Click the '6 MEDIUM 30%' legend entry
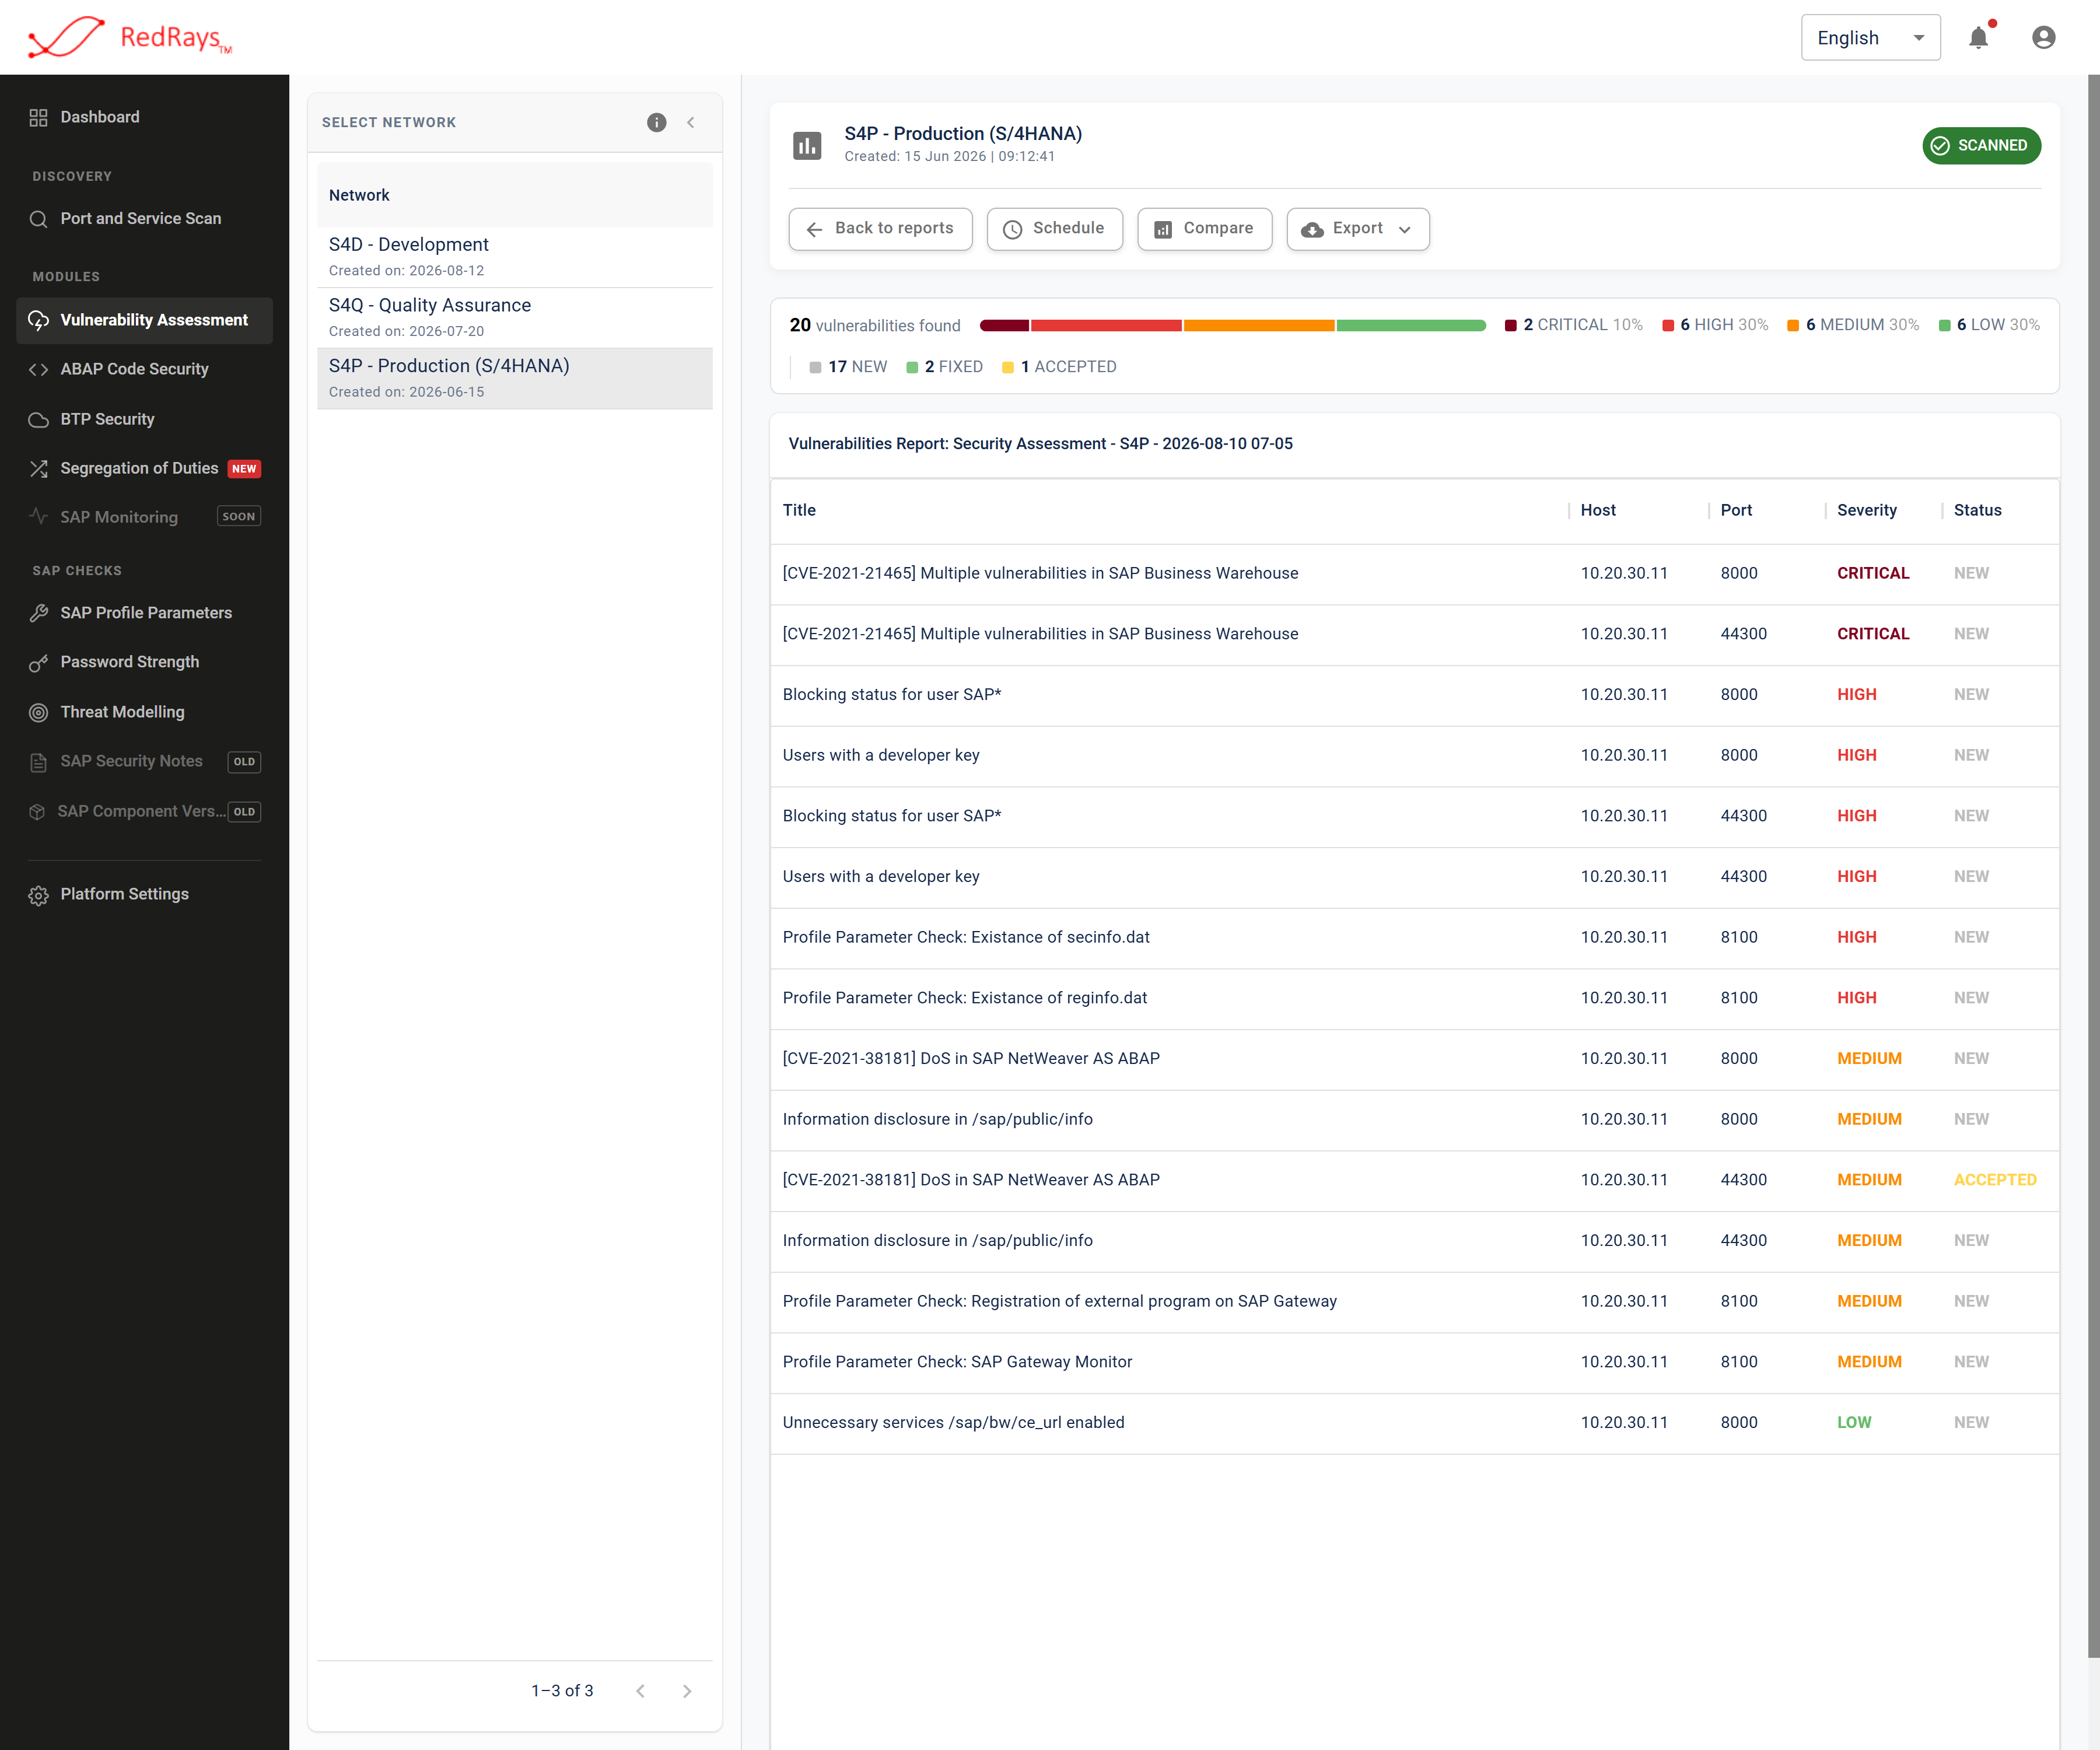 tap(1853, 325)
